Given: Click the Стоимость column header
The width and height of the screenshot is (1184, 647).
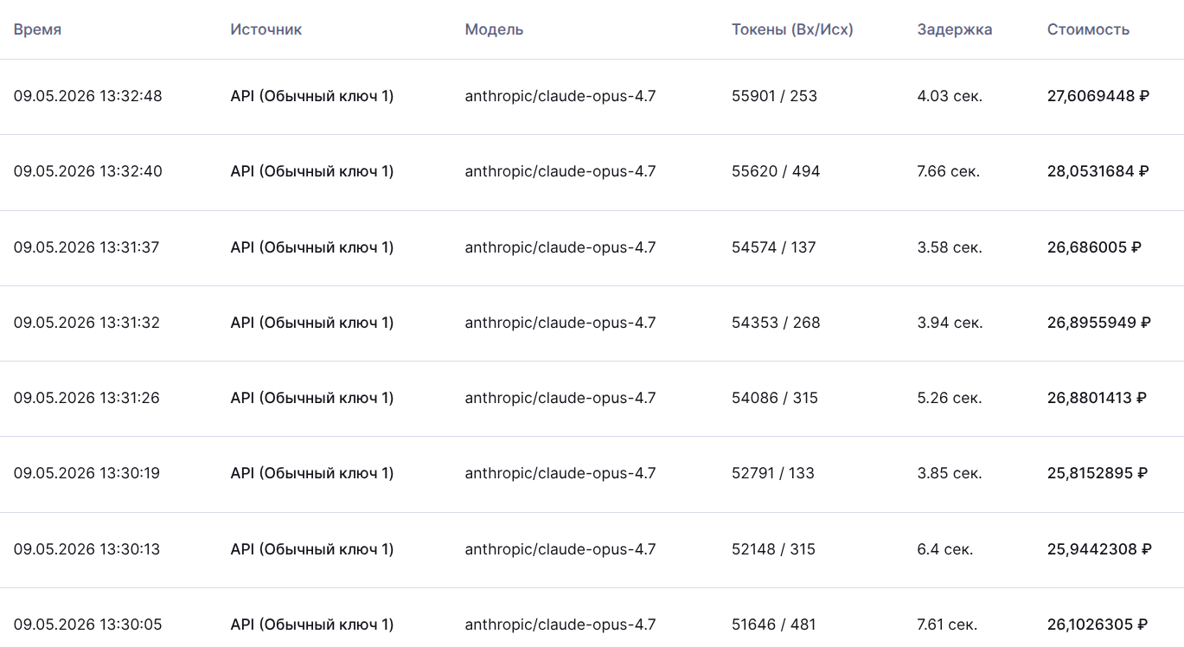Looking at the screenshot, I should click(1088, 29).
